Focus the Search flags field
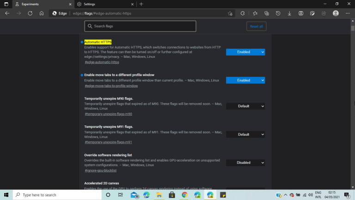Image resolution: width=355 pixels, height=200 pixels. coord(141,26)
